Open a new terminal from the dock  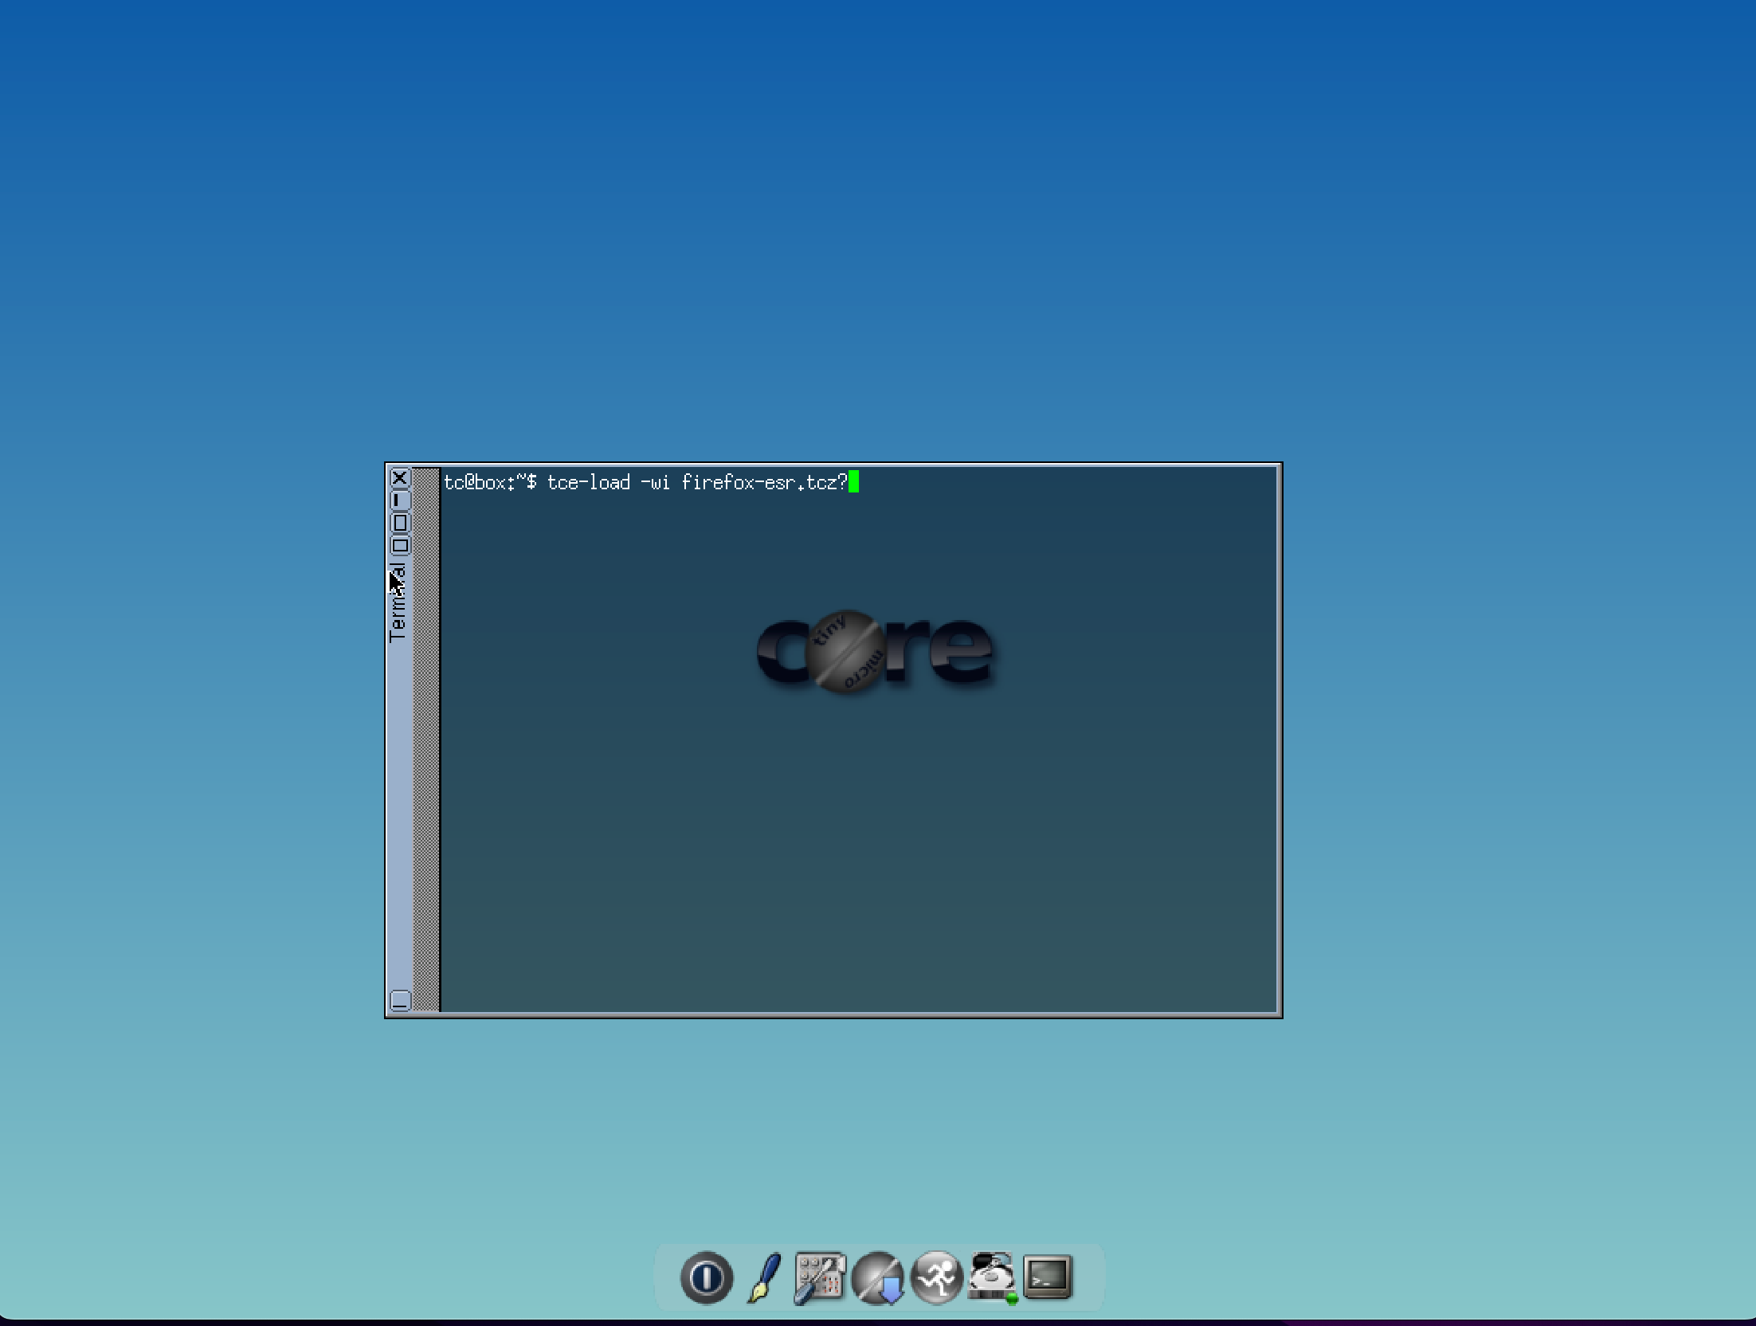tap(1048, 1276)
